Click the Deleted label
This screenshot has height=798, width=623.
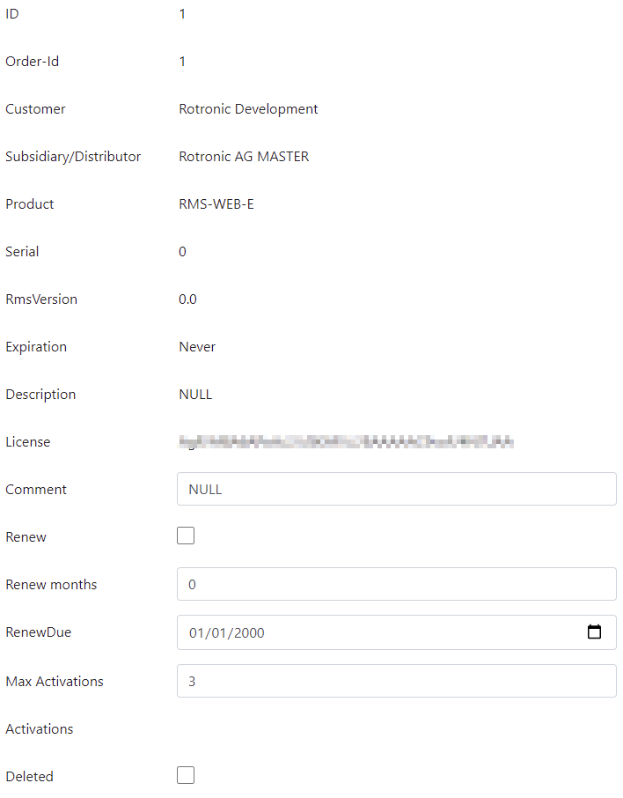click(x=29, y=777)
